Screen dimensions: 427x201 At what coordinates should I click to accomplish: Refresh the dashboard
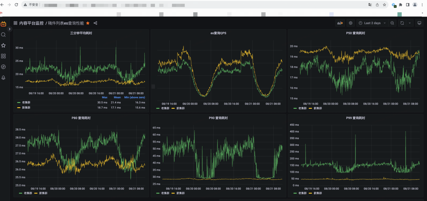[402, 23]
